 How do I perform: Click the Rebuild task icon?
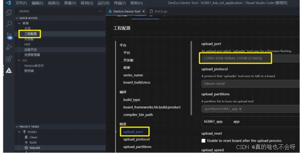click(x=26, y=148)
